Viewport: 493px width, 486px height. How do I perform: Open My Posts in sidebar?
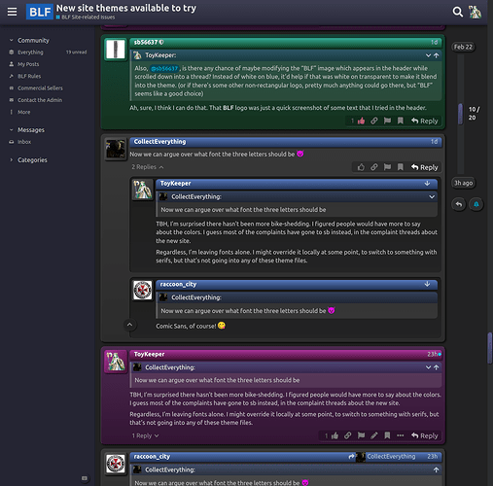pyautogui.click(x=28, y=64)
